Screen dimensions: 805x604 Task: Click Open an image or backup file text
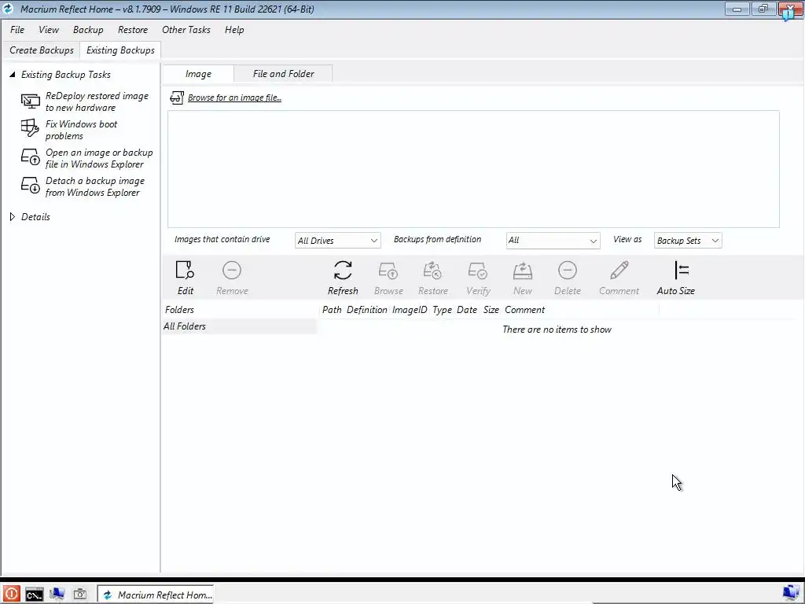(x=99, y=158)
